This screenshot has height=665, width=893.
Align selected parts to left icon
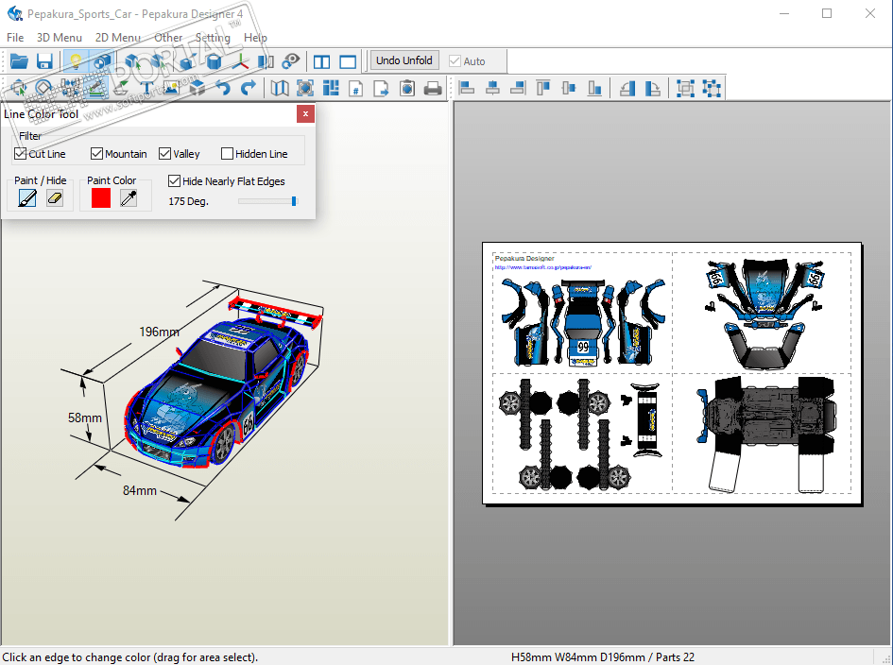coord(467,88)
